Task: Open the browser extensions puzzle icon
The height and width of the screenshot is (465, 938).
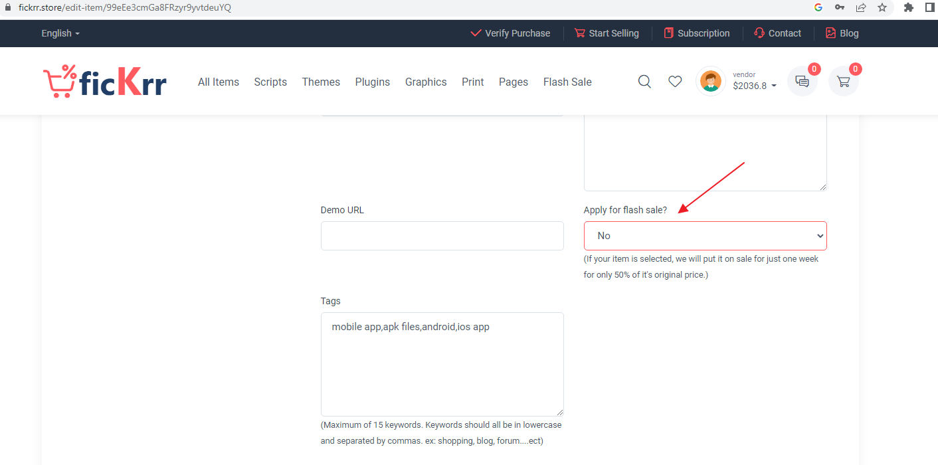Action: click(x=909, y=7)
